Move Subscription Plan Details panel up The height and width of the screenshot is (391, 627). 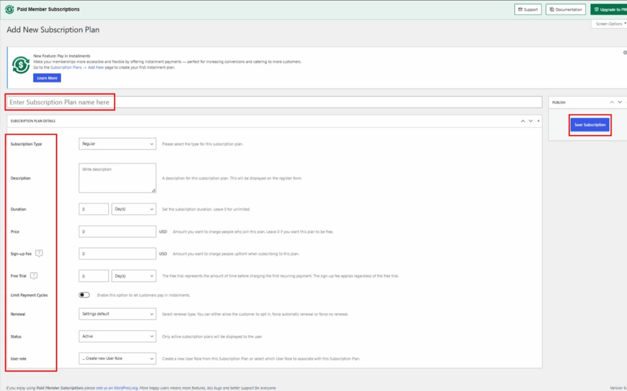point(523,121)
